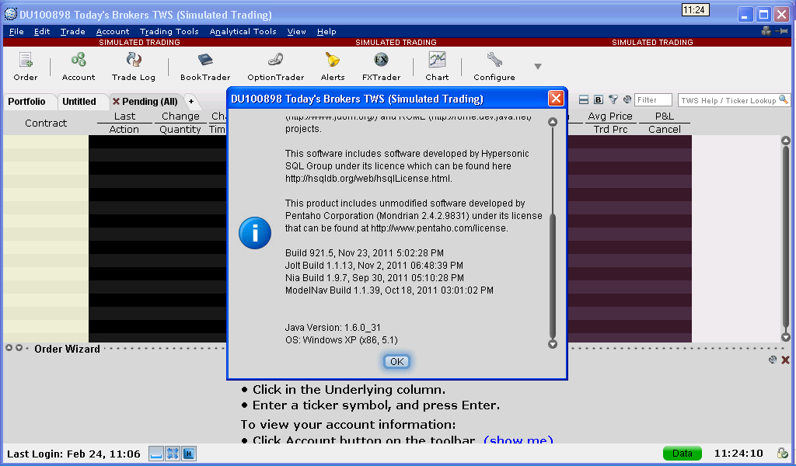Click main table scroll up arrow
The width and height of the screenshot is (796, 466).
(785, 141)
